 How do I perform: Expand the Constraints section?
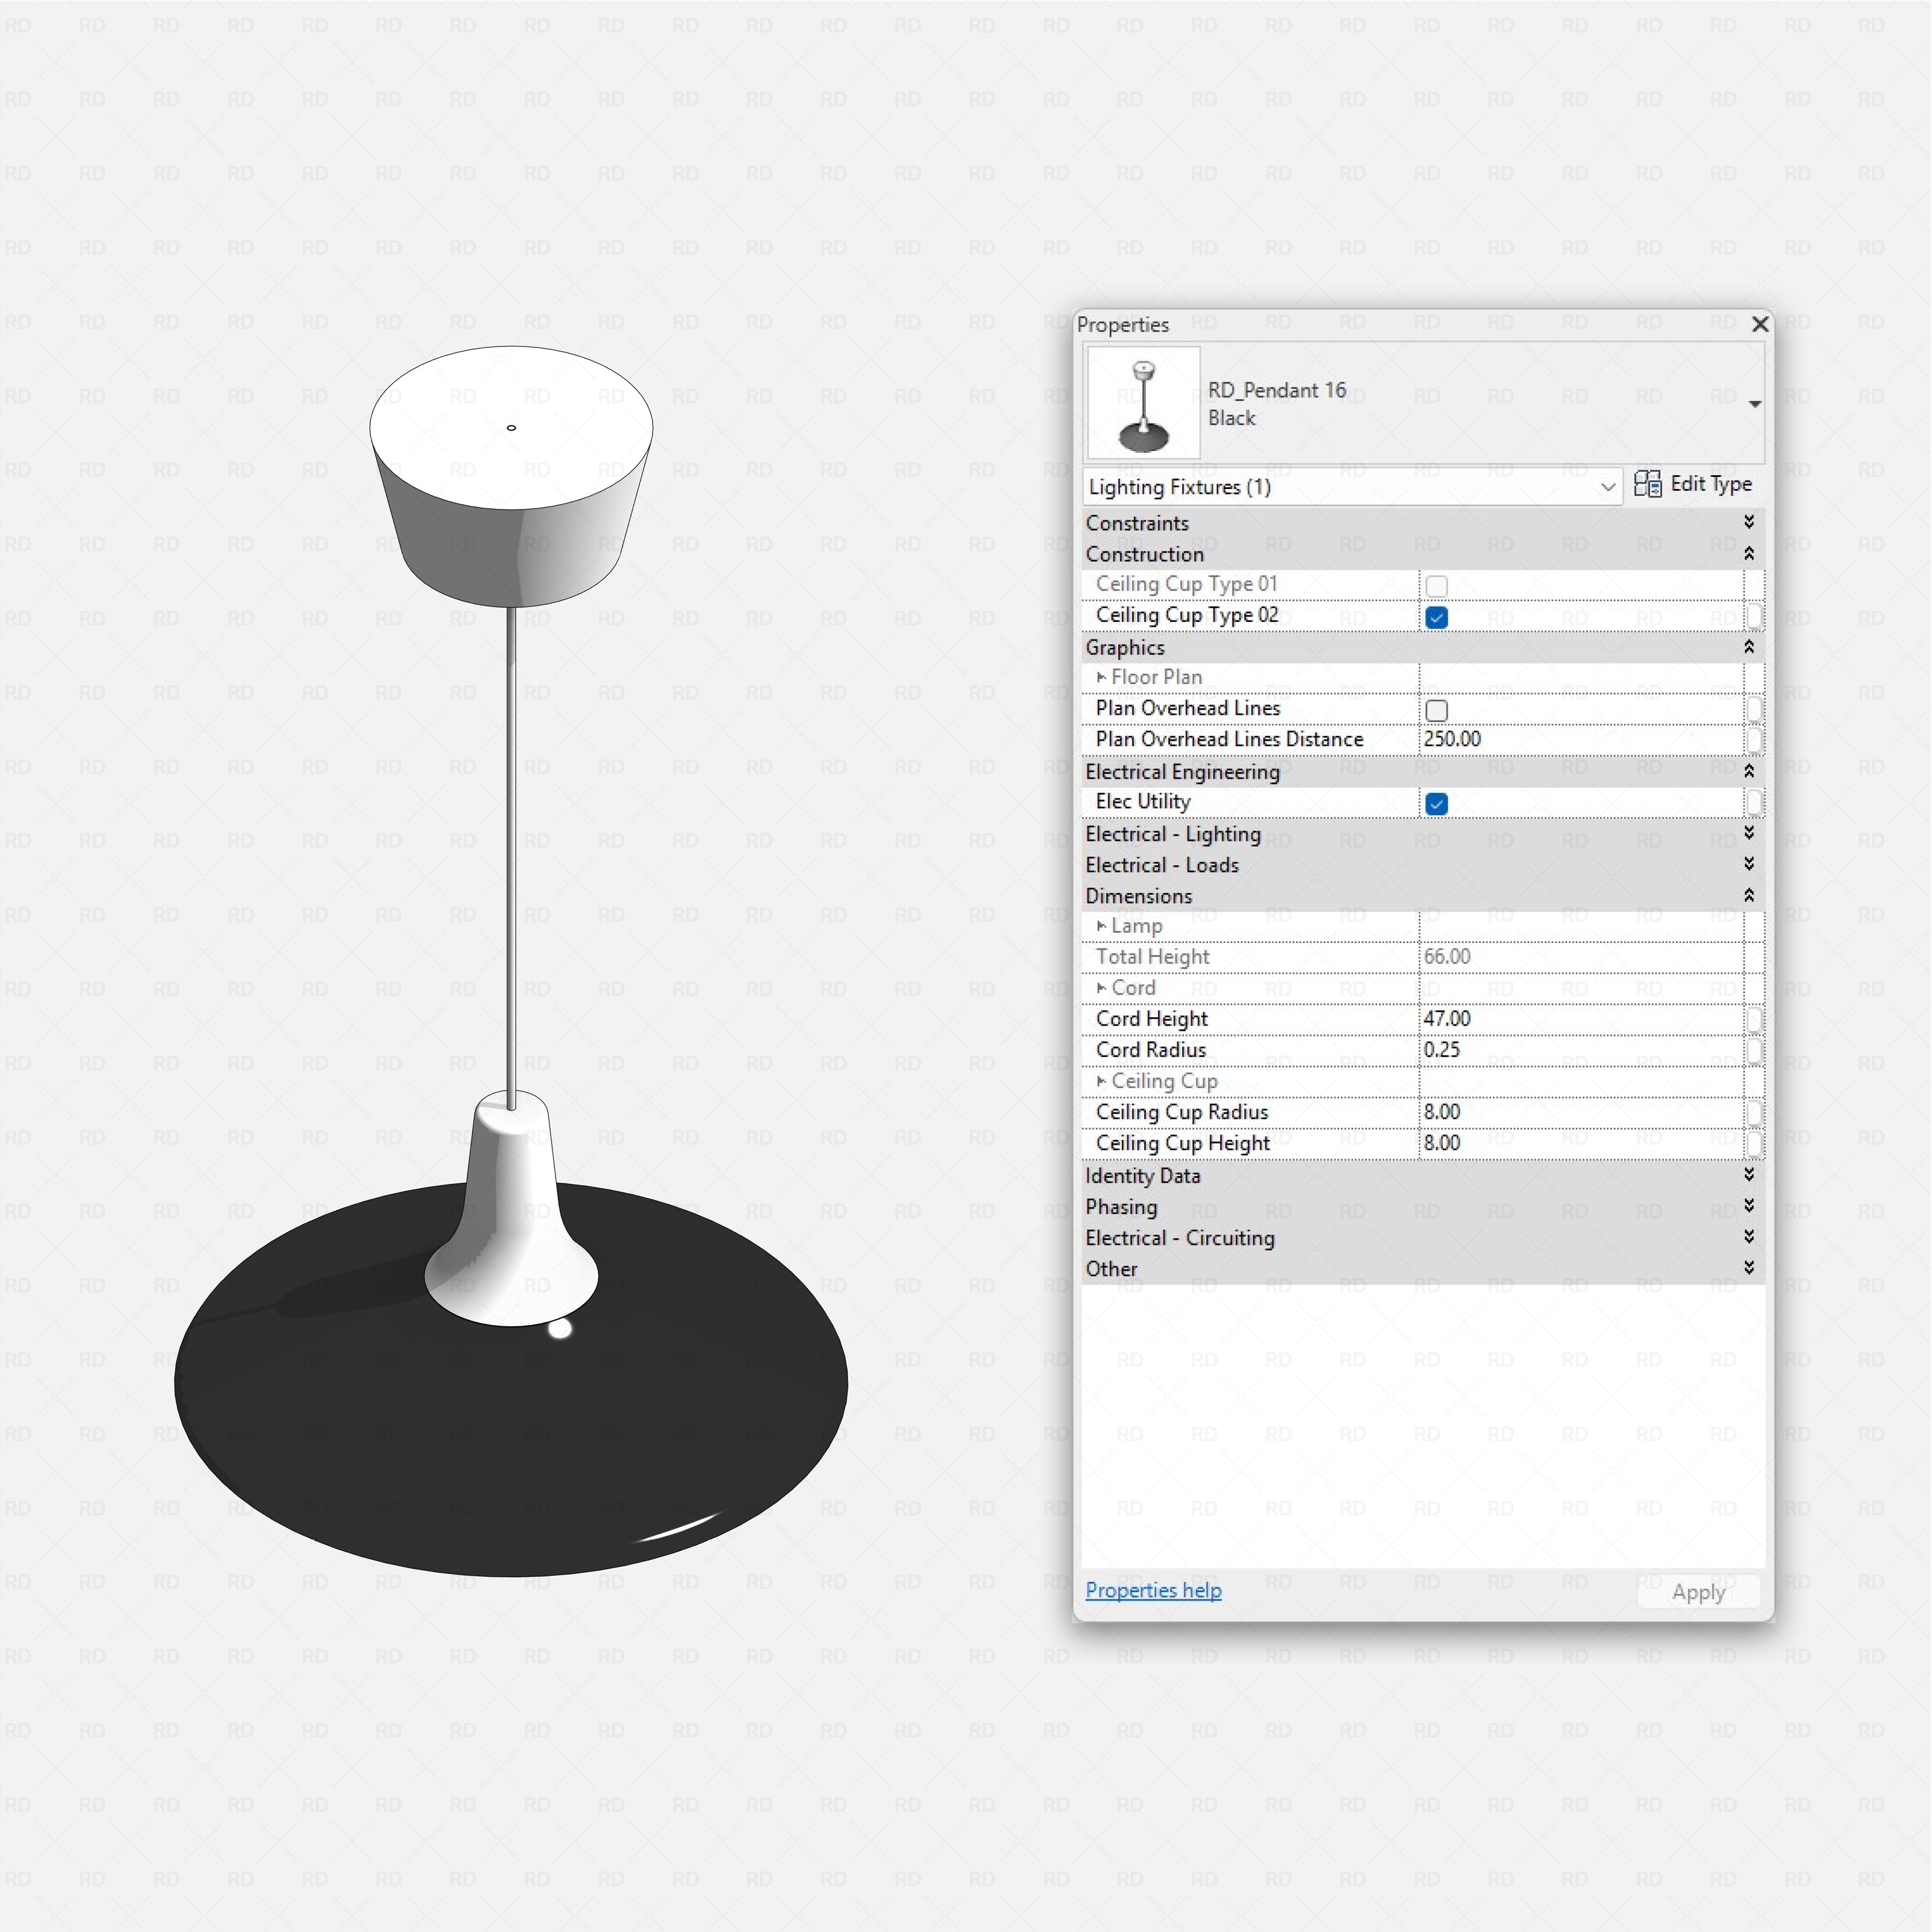pos(1748,522)
